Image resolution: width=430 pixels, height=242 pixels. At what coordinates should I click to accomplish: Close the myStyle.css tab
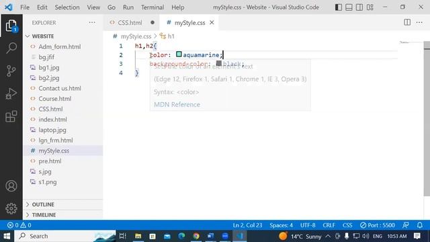[212, 22]
